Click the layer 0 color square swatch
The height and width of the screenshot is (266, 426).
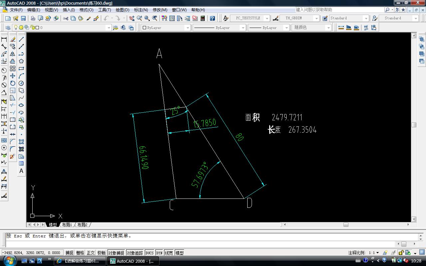coord(37,28)
